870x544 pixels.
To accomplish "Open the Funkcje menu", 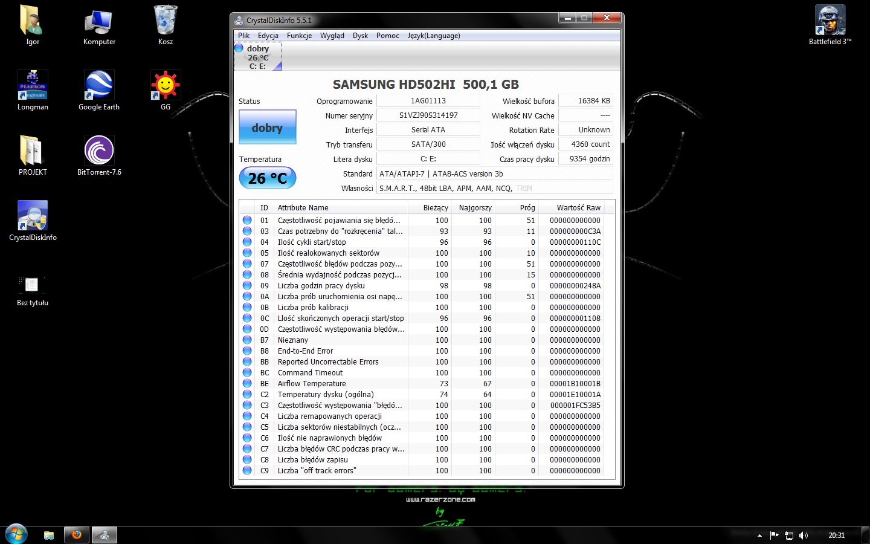I will tap(299, 36).
